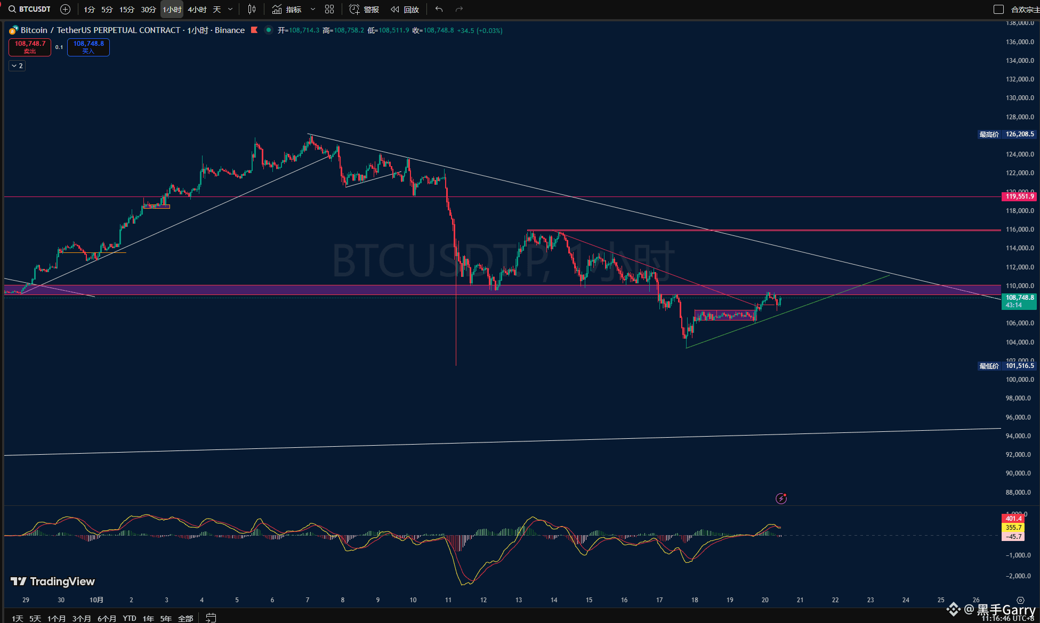The image size is (1040, 623).
Task: Tick the checkbox in the top-right toolbar
Action: [998, 9]
